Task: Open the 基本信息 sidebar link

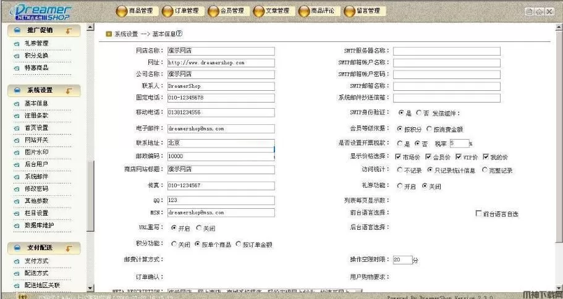Action: (x=36, y=103)
